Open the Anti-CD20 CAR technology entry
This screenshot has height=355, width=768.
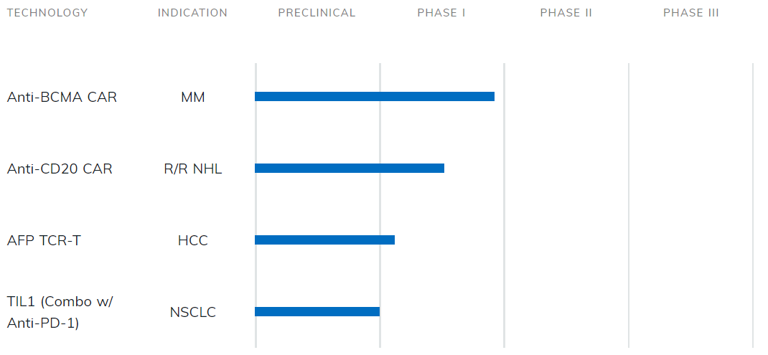coord(60,169)
